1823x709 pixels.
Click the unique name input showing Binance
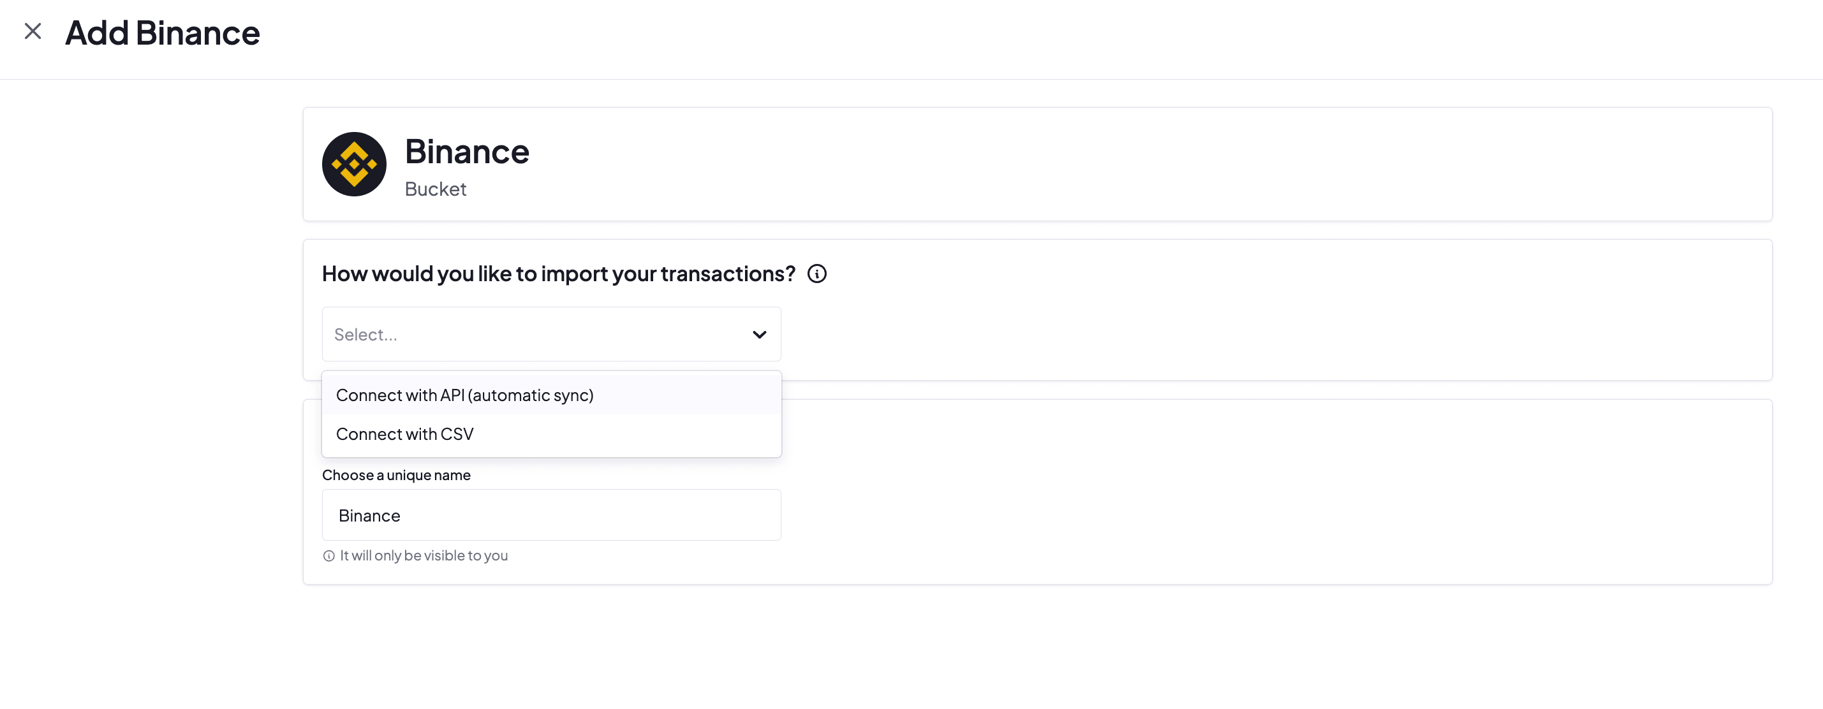(551, 515)
